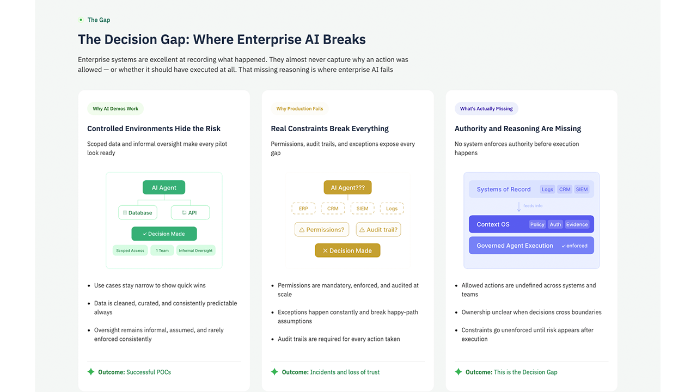Select the Why Production Fails tag
Screen dimensions: 697x392
299,108
